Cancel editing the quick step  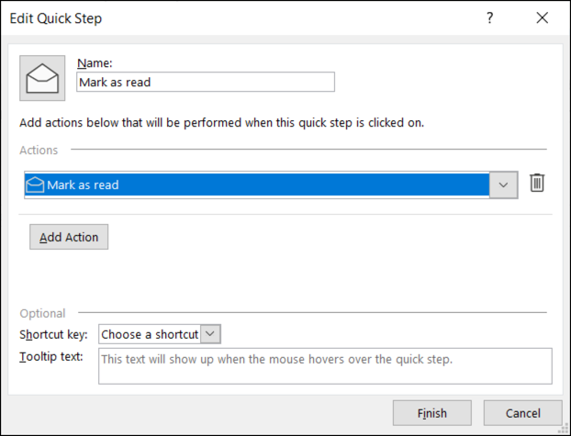click(x=523, y=413)
